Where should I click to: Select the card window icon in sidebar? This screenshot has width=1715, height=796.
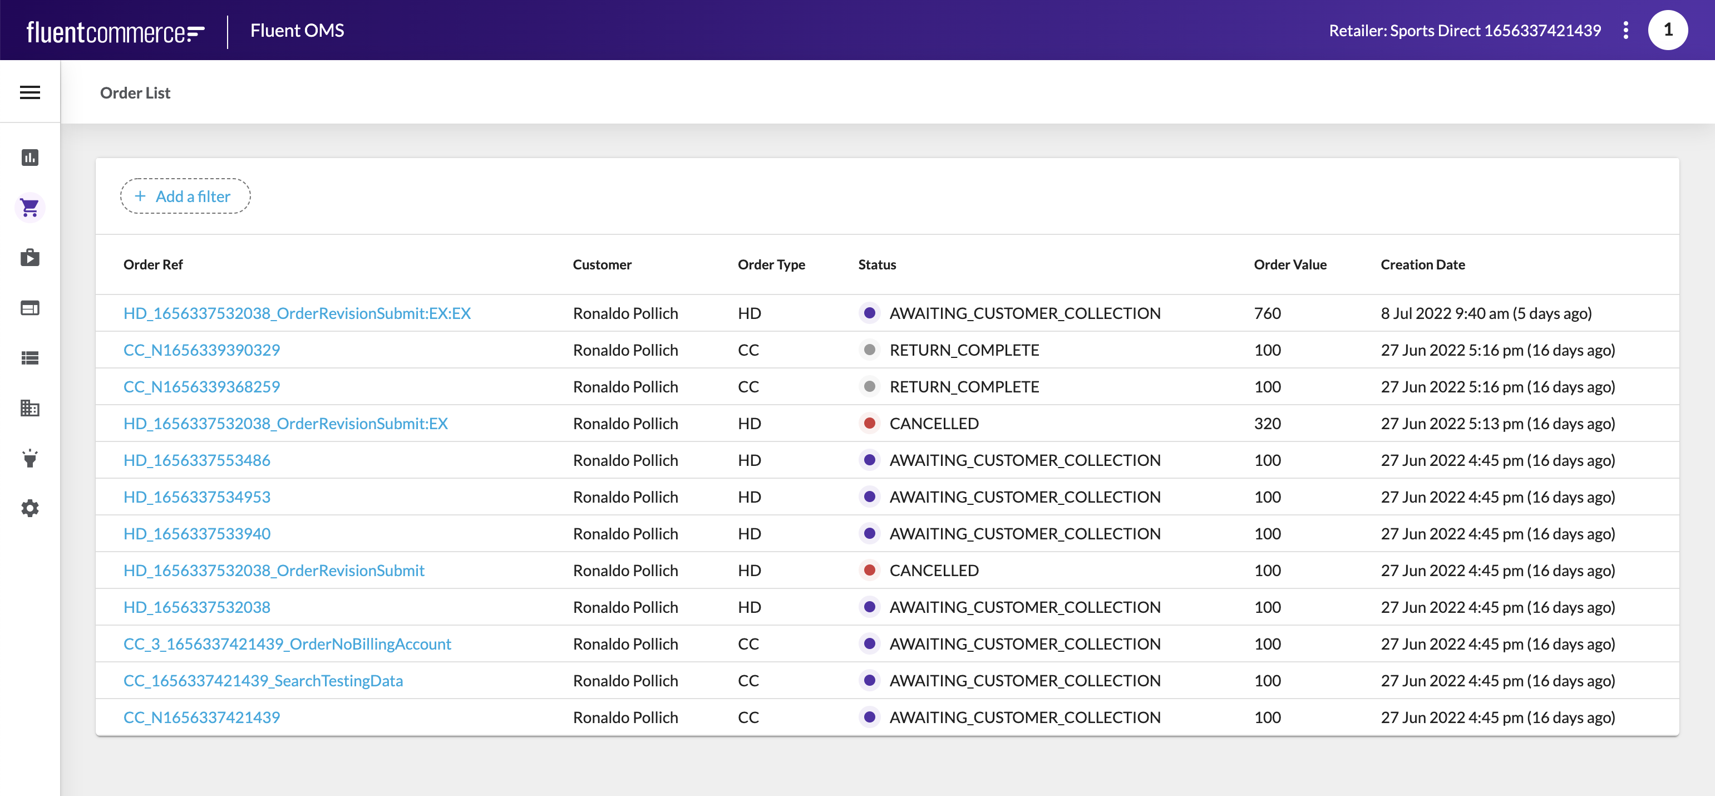pos(30,308)
